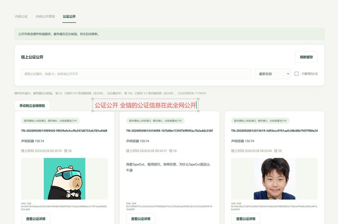Click chain time 2026/9/28 09:39:35
Image resolution: width=338 pixels, height=224 pixels.
click(x=46, y=151)
